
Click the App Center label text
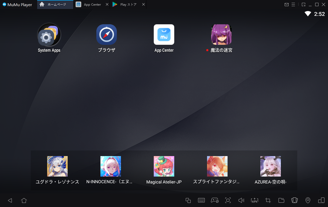point(164,50)
